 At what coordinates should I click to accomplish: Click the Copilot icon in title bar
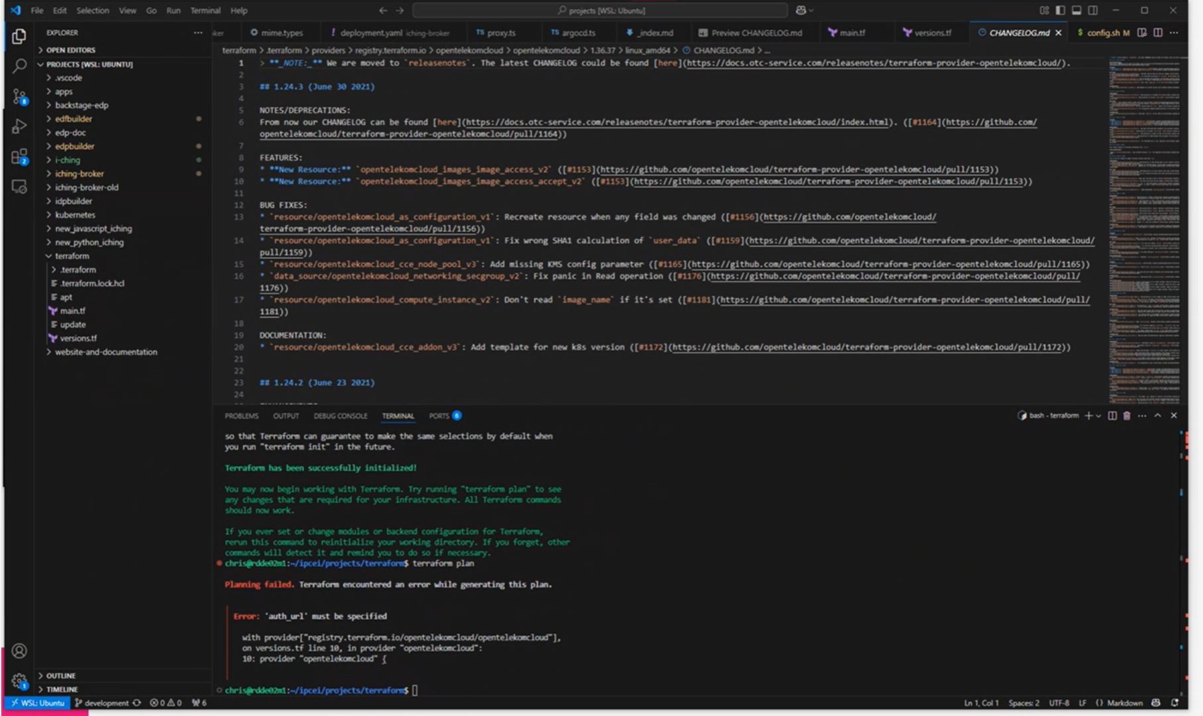pos(800,10)
